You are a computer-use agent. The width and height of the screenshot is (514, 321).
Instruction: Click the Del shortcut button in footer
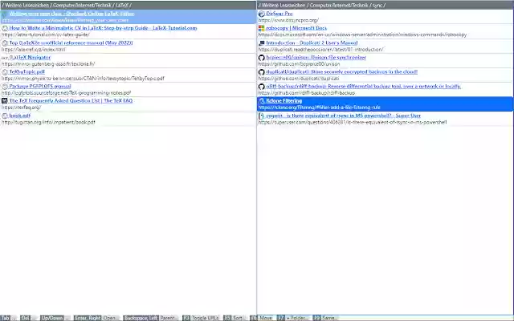(x=29, y=318)
